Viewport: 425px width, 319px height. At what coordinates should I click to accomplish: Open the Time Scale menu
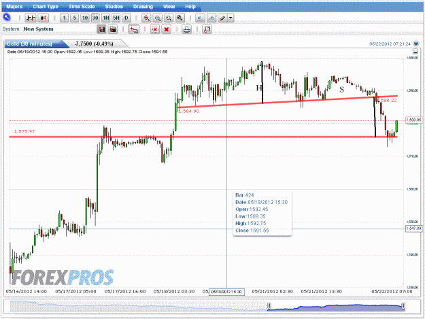[x=82, y=7]
